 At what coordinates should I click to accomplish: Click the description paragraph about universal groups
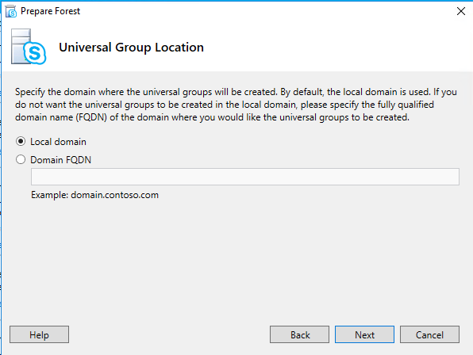(x=236, y=105)
